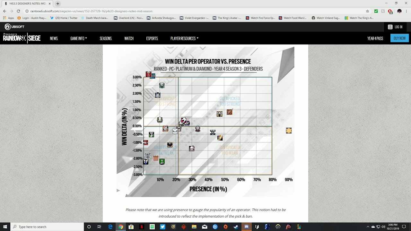Click the Log In link
The width and height of the screenshot is (411, 231).
(x=395, y=27)
